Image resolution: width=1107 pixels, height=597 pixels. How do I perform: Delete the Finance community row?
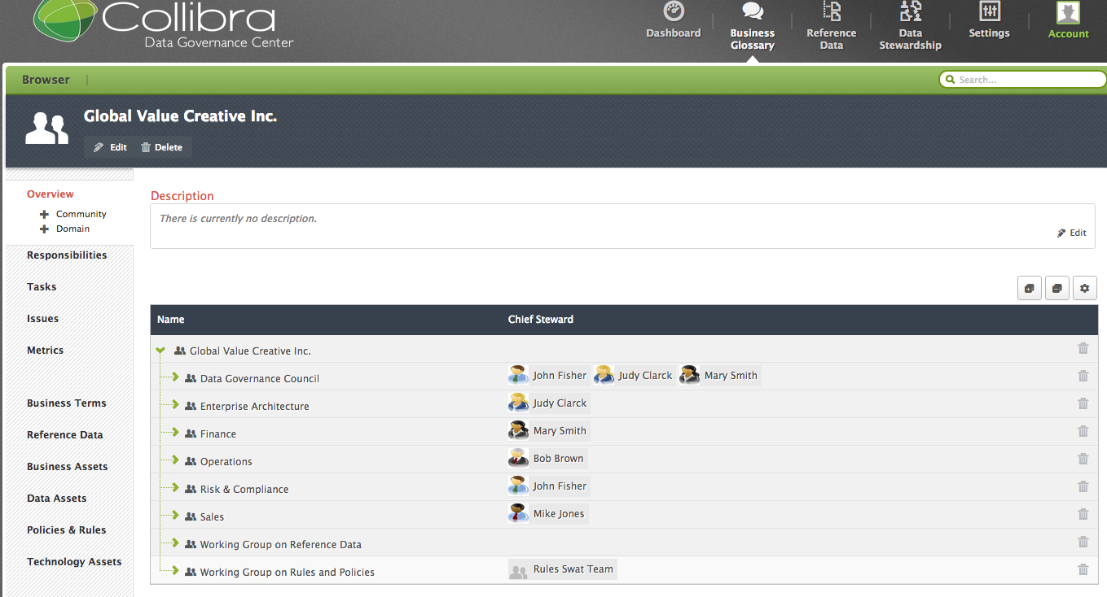1083,431
